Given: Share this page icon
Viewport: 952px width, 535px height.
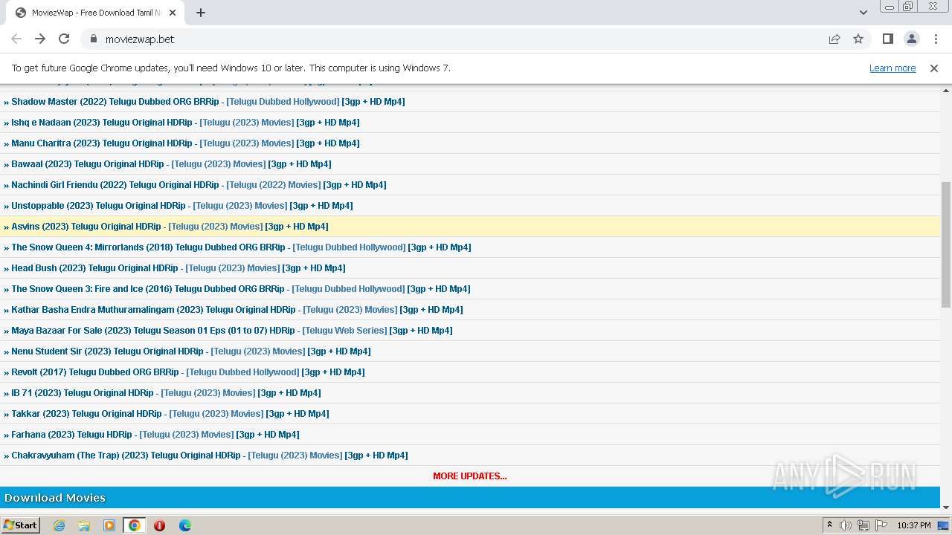Looking at the screenshot, I should tap(834, 39).
